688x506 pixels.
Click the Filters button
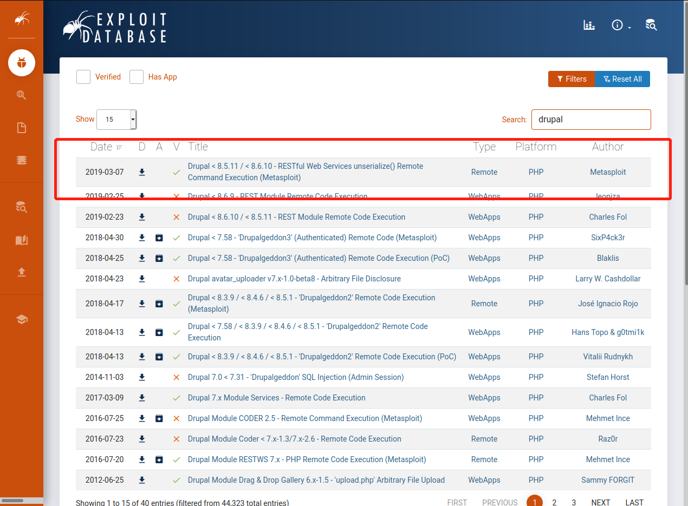coord(572,79)
